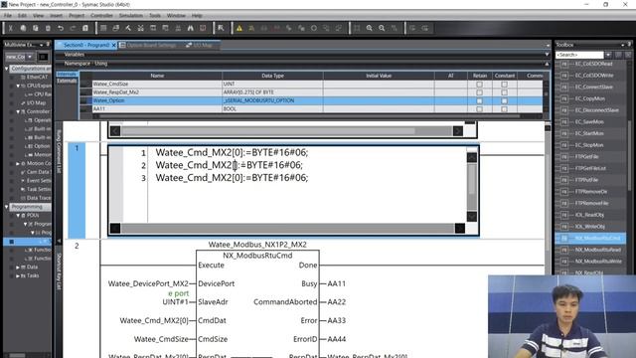Collapse the Variables panel arrow
Image resolution: width=636 pixels, height=358 pixels.
[x=547, y=55]
